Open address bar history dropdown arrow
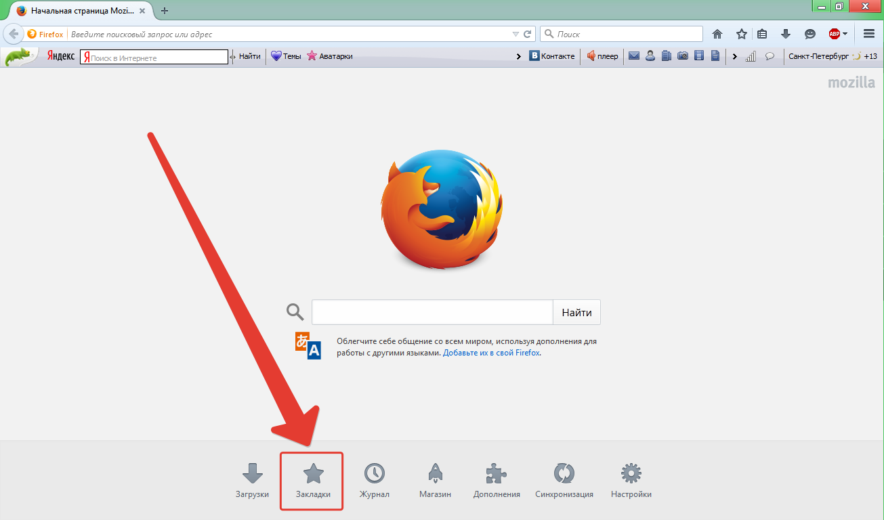 [x=515, y=34]
